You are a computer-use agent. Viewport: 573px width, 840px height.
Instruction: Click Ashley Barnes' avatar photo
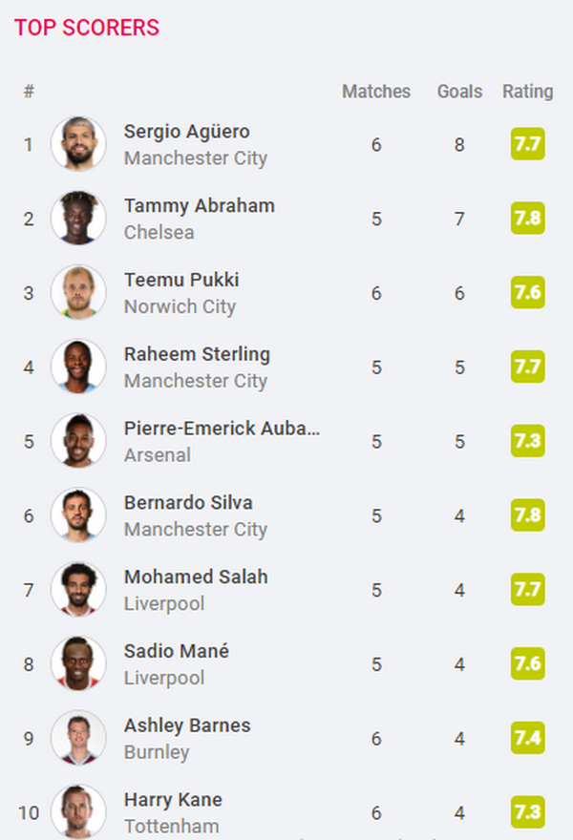[x=78, y=738]
